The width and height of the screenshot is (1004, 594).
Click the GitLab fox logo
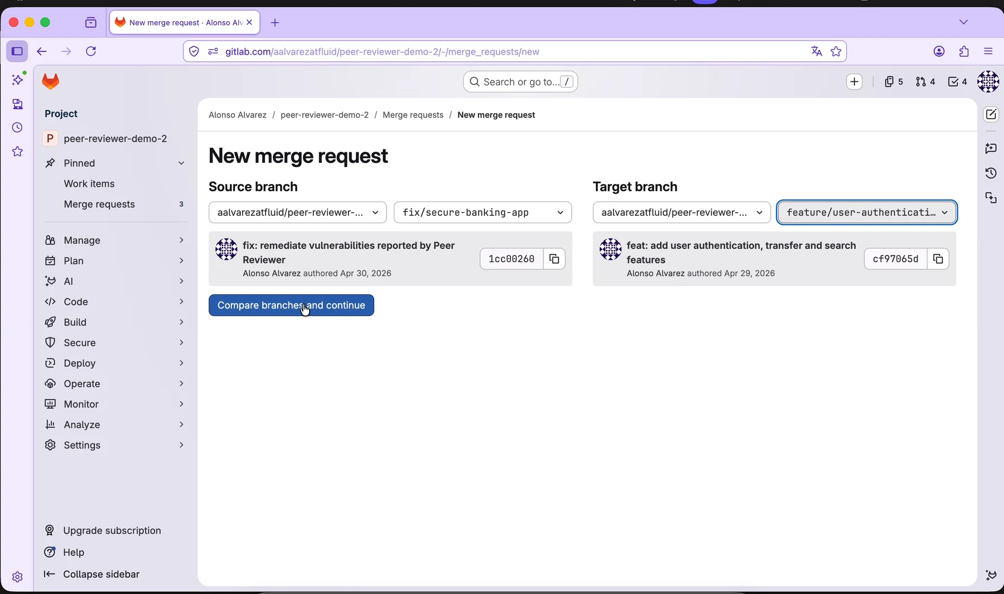(51, 82)
